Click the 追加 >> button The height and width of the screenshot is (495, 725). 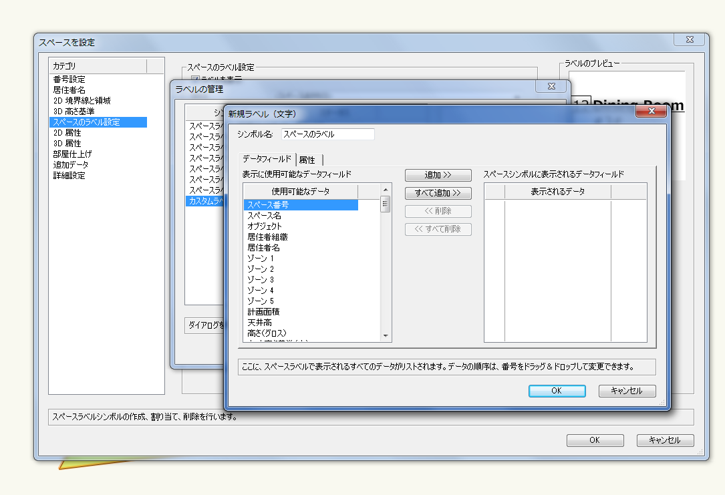click(438, 175)
